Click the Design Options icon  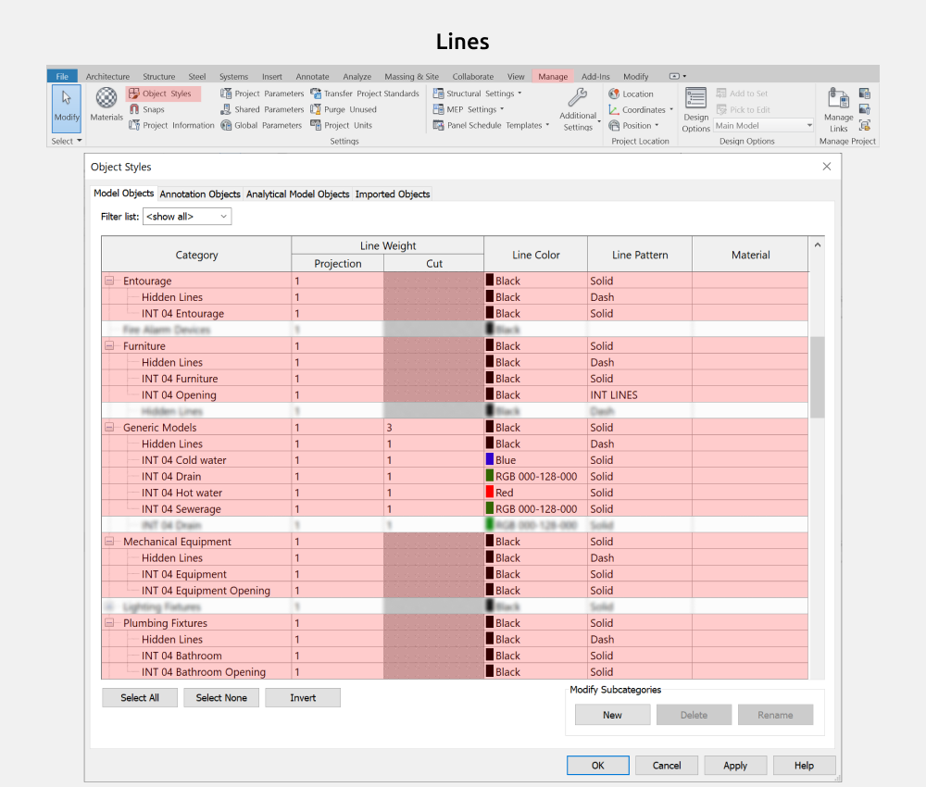click(695, 98)
